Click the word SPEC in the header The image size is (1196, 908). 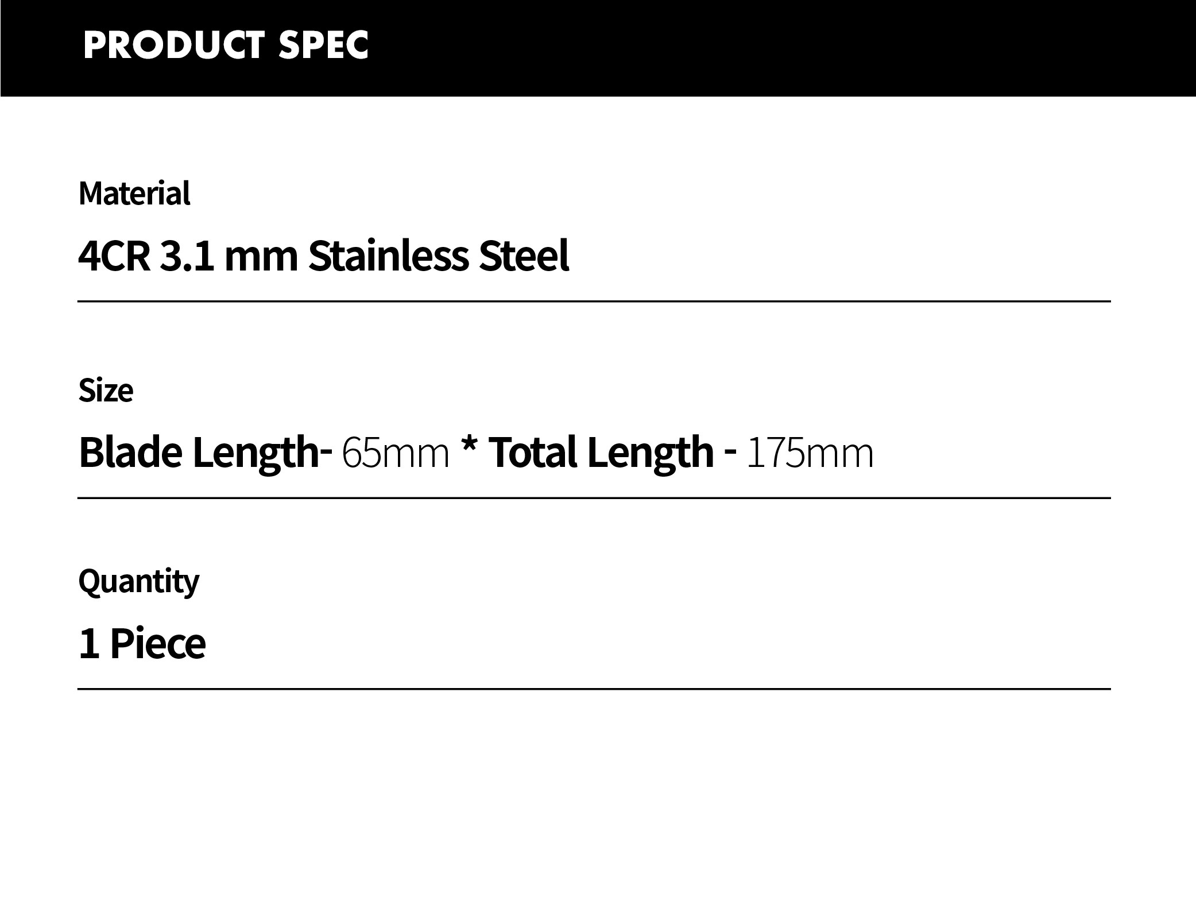click(x=323, y=45)
